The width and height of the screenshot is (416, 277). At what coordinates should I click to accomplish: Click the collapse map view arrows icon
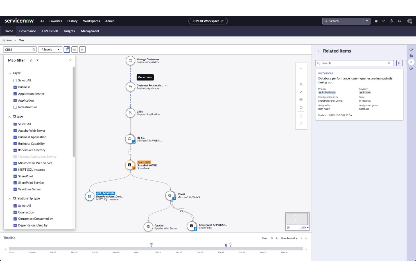pos(301,92)
